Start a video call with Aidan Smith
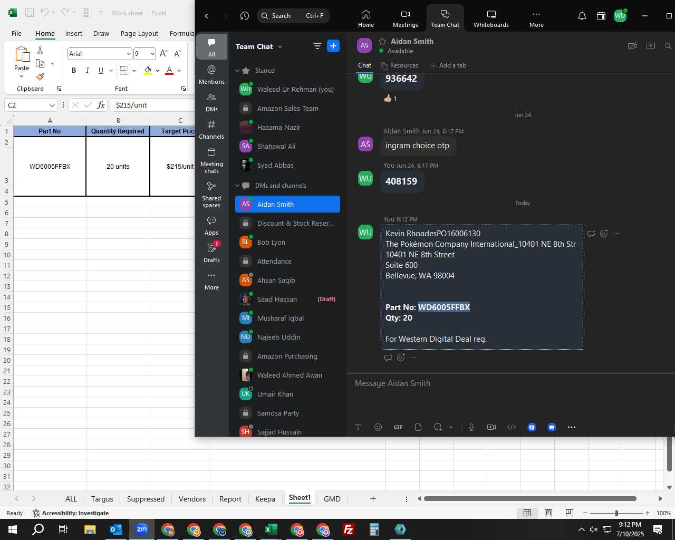Screen dimensions: 675x540 click(x=632, y=46)
